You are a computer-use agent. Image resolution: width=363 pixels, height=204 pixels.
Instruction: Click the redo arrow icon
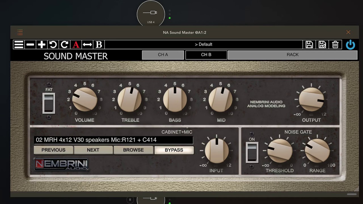point(64,44)
